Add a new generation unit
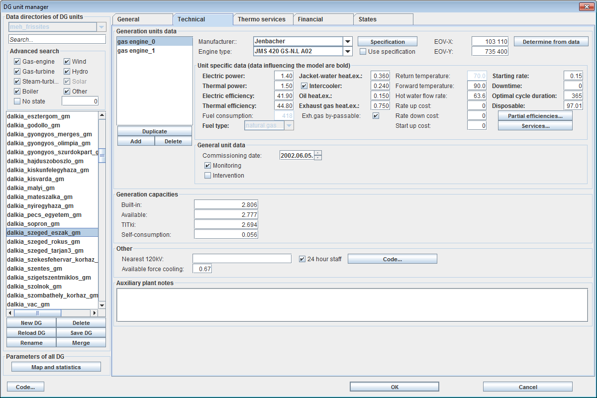The width and height of the screenshot is (597, 398). tap(136, 141)
